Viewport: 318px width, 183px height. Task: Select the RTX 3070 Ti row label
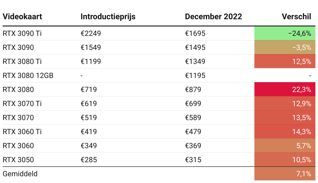pyautogui.click(x=22, y=103)
